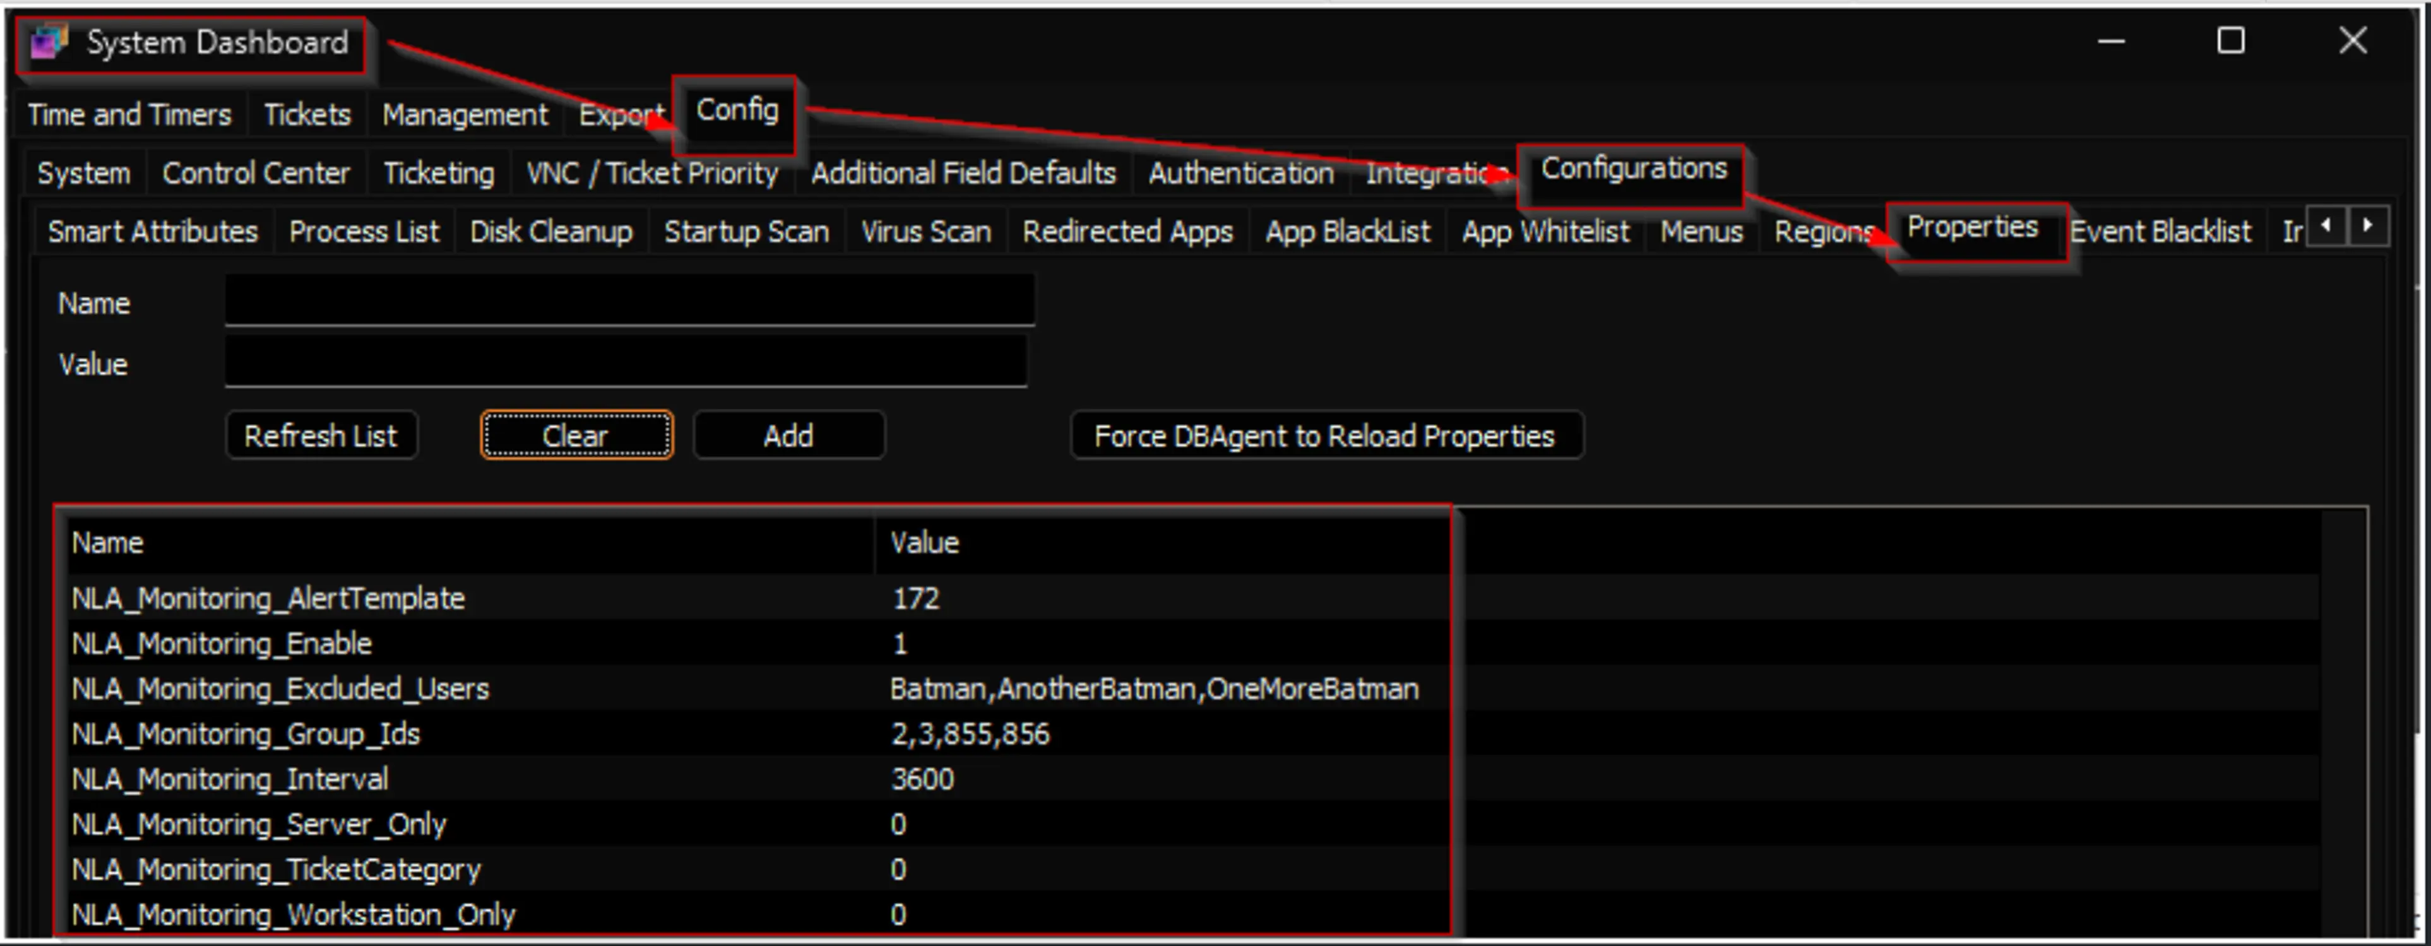Image resolution: width=2431 pixels, height=946 pixels.
Task: Switch to the Tickets tab
Action: coord(307,115)
